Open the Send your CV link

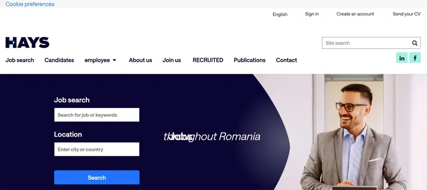tap(407, 14)
